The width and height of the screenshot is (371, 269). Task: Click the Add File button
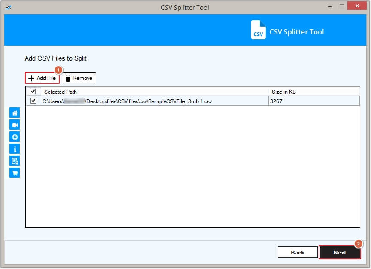42,78
